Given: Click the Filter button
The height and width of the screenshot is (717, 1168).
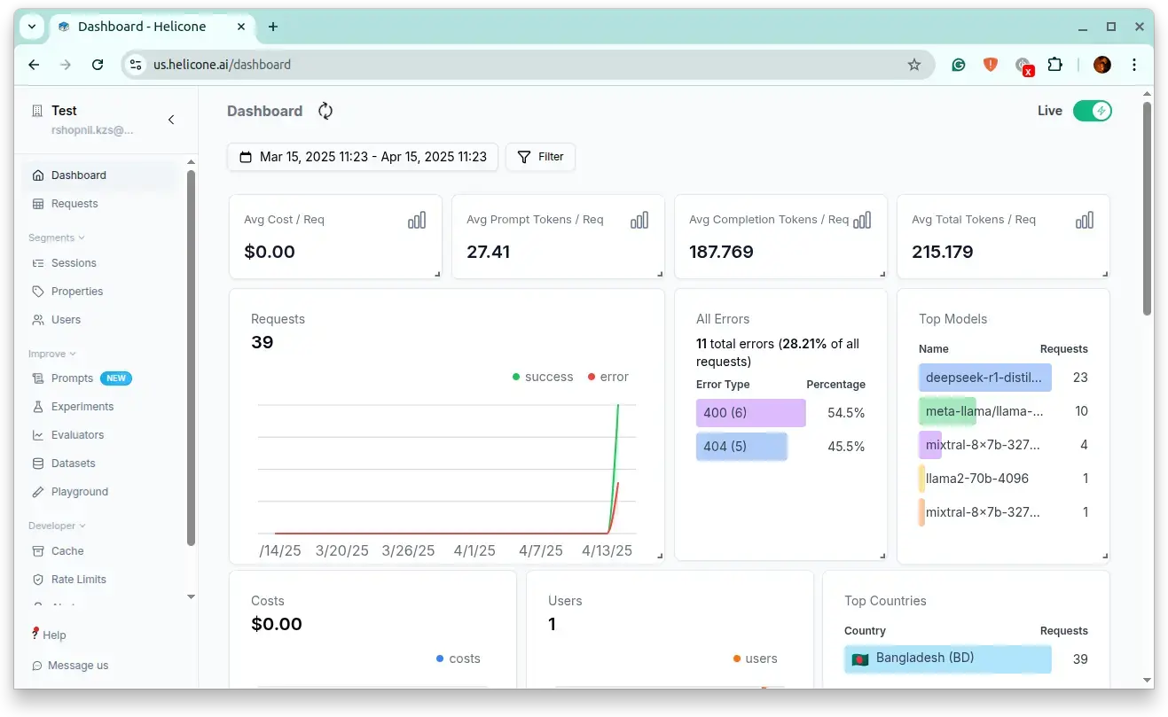Looking at the screenshot, I should coord(540,157).
